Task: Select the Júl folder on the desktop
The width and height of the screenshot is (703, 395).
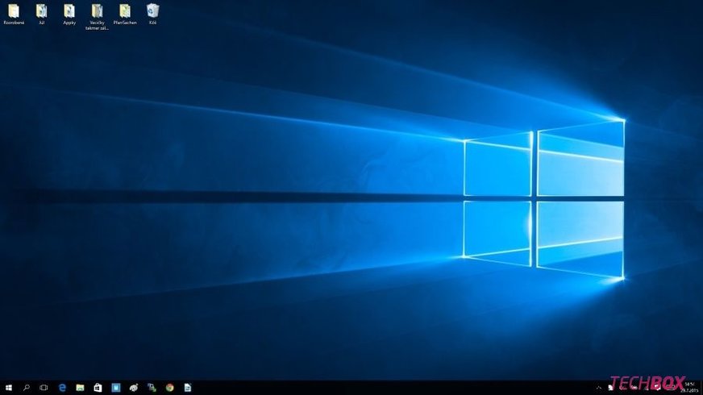Action: point(41,13)
